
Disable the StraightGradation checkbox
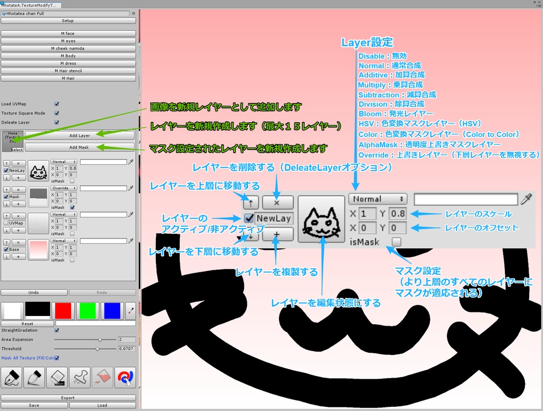[57, 330]
